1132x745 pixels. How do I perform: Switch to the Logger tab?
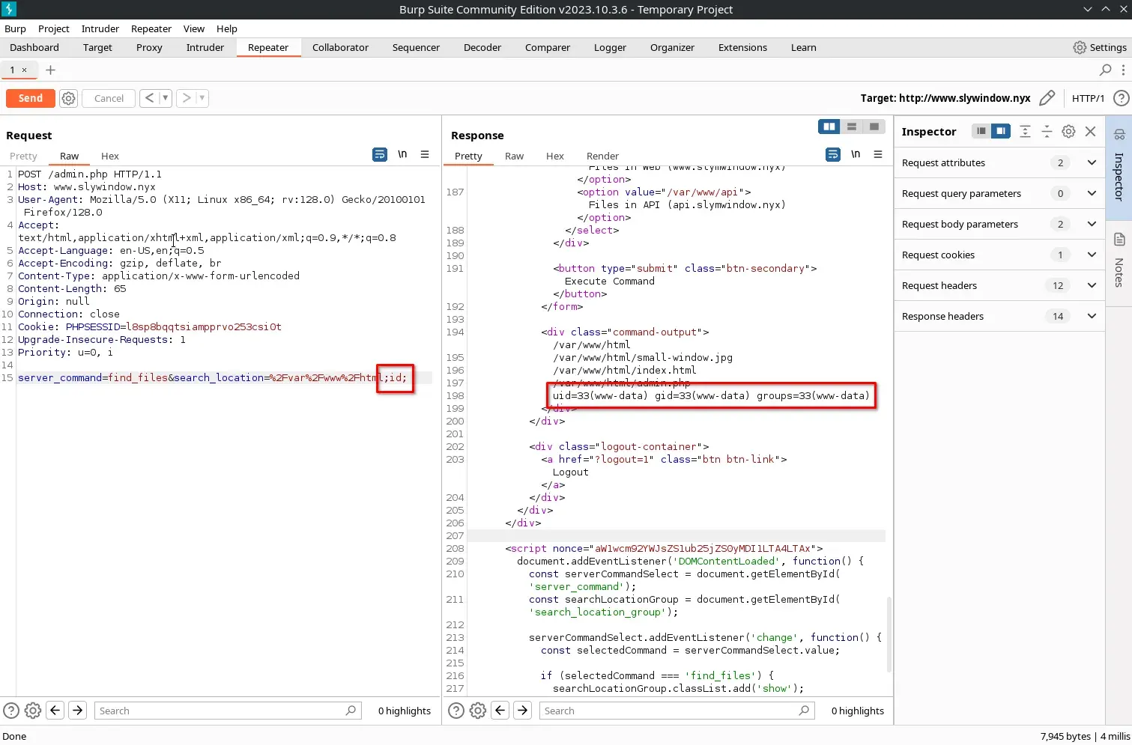tap(610, 47)
